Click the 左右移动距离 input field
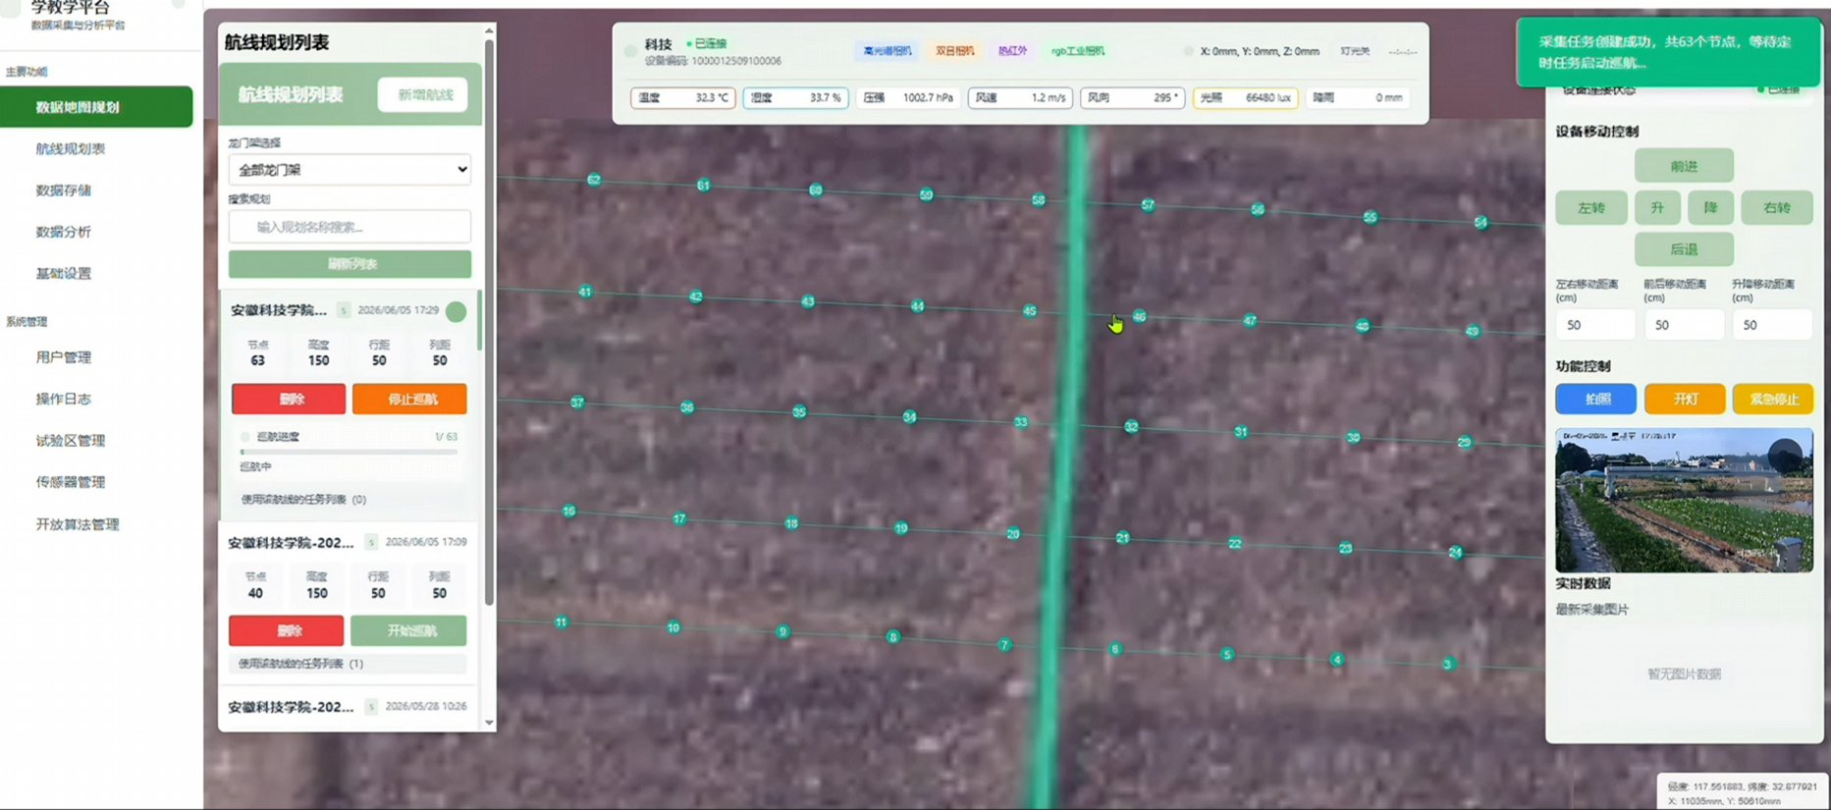 pos(1595,325)
